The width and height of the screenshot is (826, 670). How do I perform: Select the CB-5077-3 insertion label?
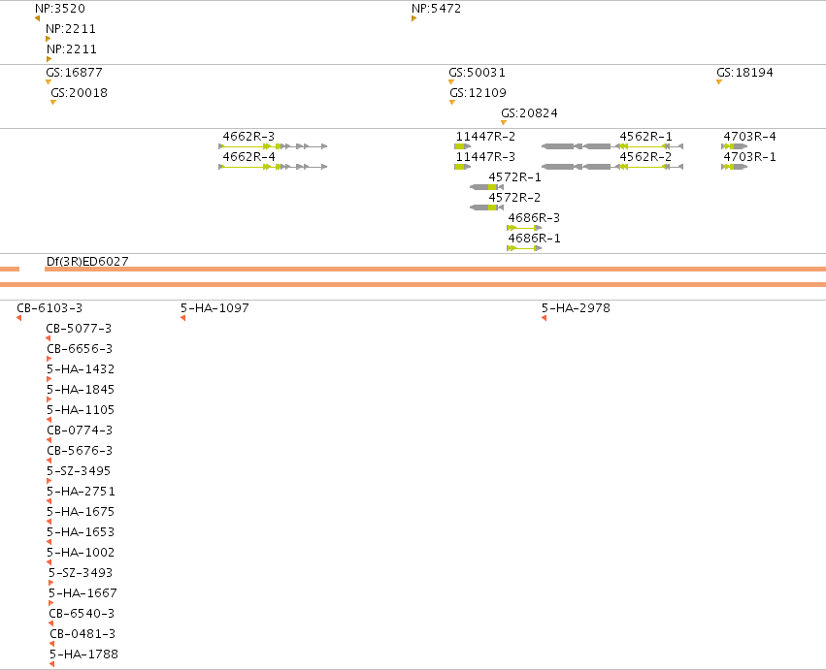point(79,329)
